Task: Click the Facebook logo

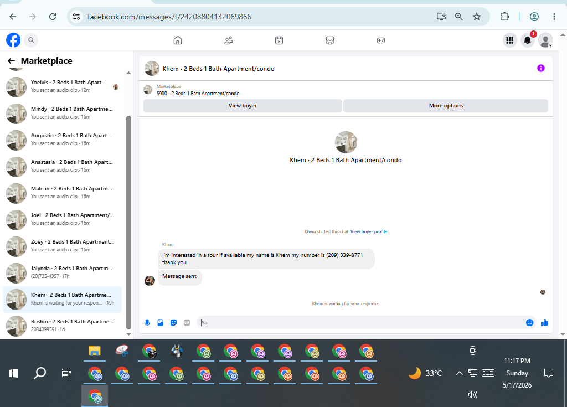Action: pyautogui.click(x=13, y=40)
